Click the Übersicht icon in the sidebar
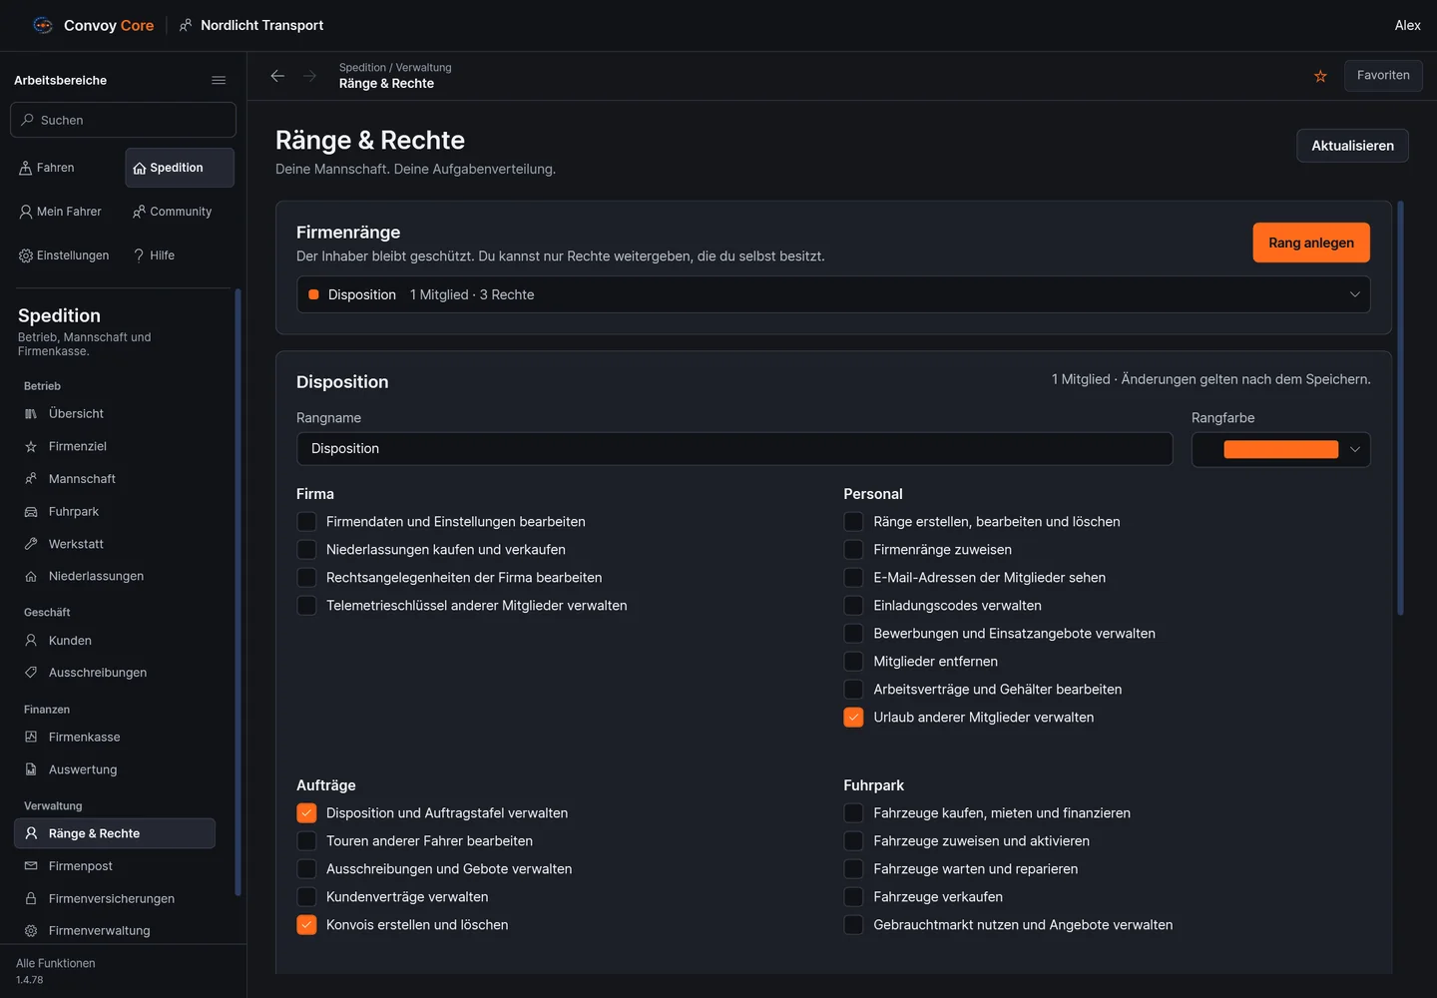Screen dimensions: 1437x998 [31, 413]
